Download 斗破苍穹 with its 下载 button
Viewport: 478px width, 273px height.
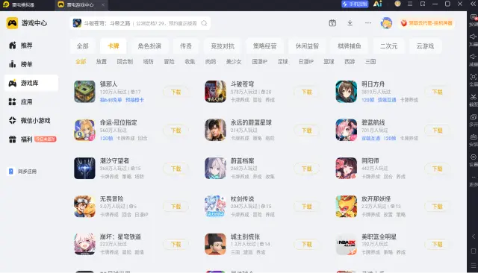(307, 92)
